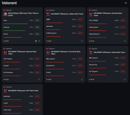Click the Valorant logo beside Derke market title
The width and height of the screenshot is (130, 115).
pos(91,52)
